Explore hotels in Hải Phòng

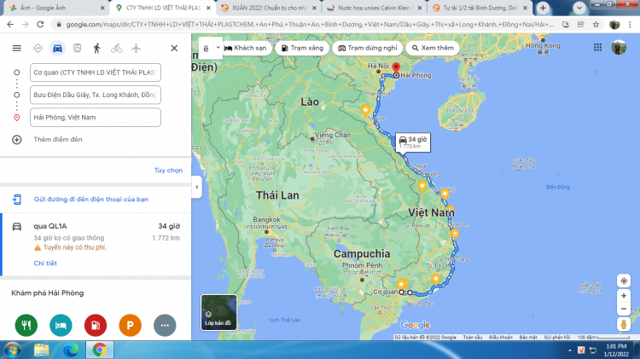[61, 325]
